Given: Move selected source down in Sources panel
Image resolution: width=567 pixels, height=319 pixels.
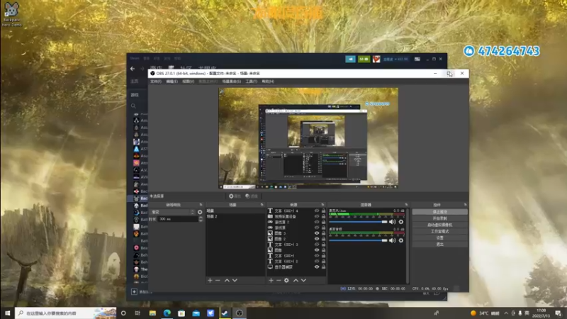Looking at the screenshot, I should [304, 280].
